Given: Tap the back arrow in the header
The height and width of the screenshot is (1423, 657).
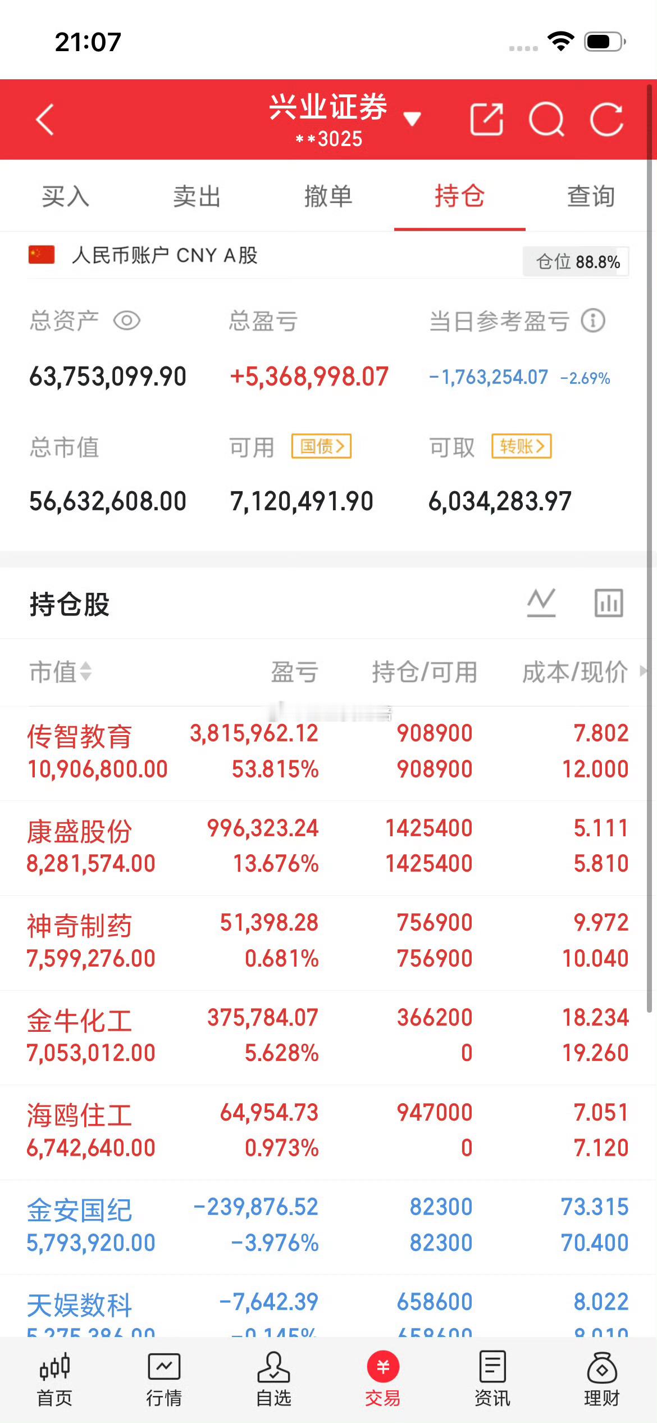Looking at the screenshot, I should (45, 119).
